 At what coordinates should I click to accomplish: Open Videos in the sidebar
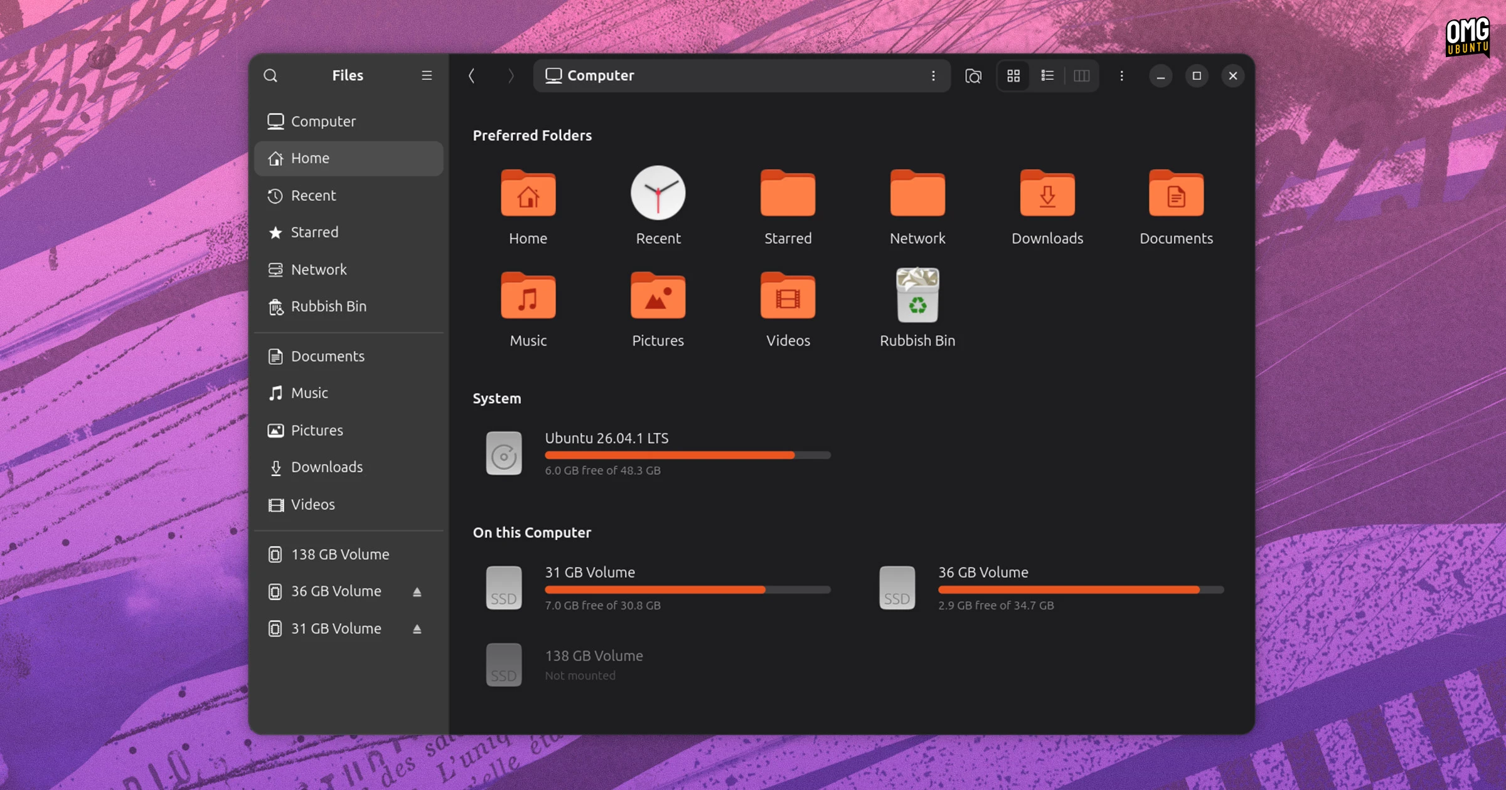(349, 505)
